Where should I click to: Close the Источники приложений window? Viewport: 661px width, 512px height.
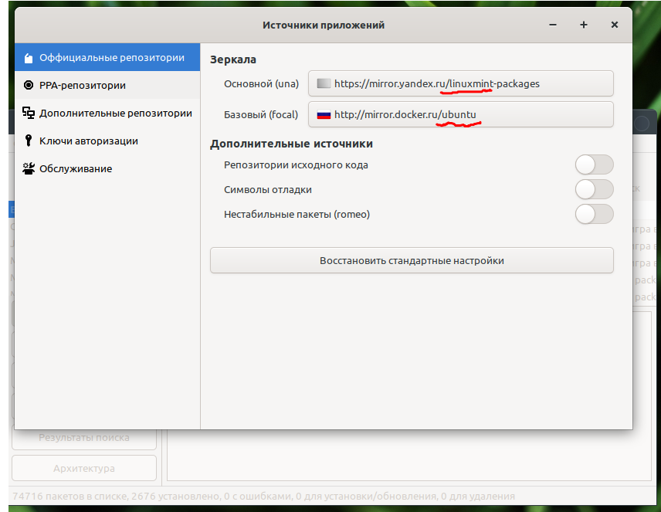615,25
